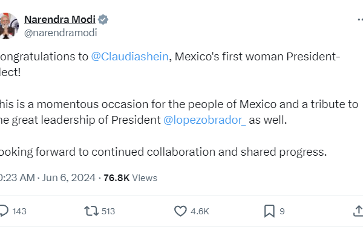This screenshot has height=230, width=363.
Task: Click the @narendramodi handle
Action: click(x=60, y=33)
